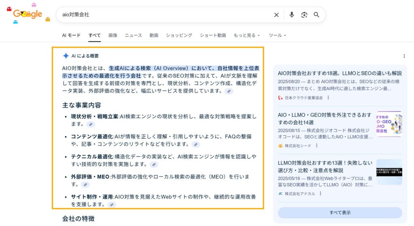The width and height of the screenshot is (414, 226).
Task: Open the ショート動画 tab
Action: pos(213,36)
